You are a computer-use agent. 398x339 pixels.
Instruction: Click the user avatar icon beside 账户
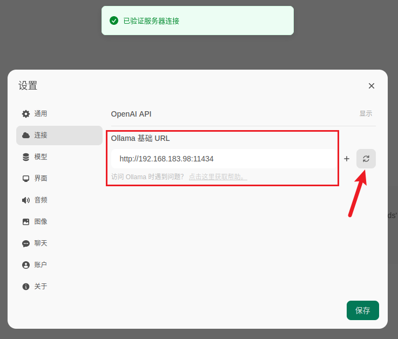[26, 265]
